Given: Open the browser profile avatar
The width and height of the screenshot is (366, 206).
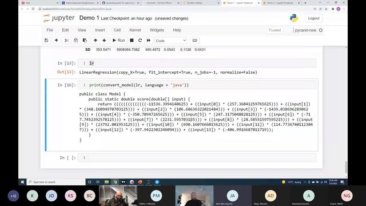Looking at the screenshot, I should [339, 9].
